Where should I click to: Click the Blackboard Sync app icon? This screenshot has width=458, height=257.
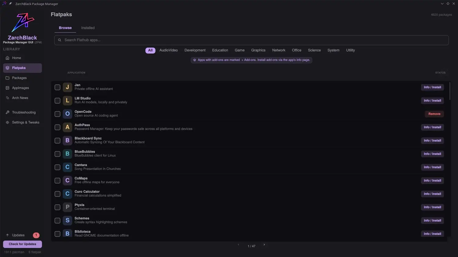click(67, 141)
